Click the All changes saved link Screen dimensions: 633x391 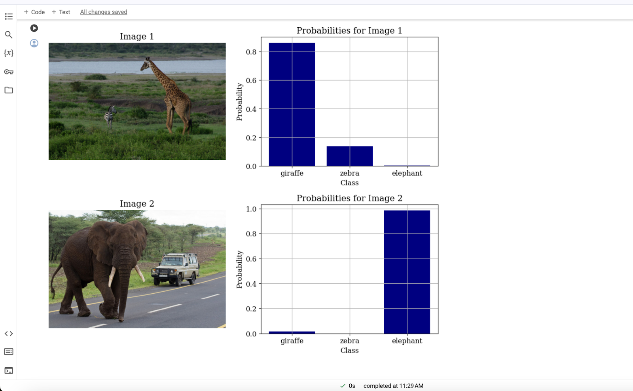tap(104, 12)
